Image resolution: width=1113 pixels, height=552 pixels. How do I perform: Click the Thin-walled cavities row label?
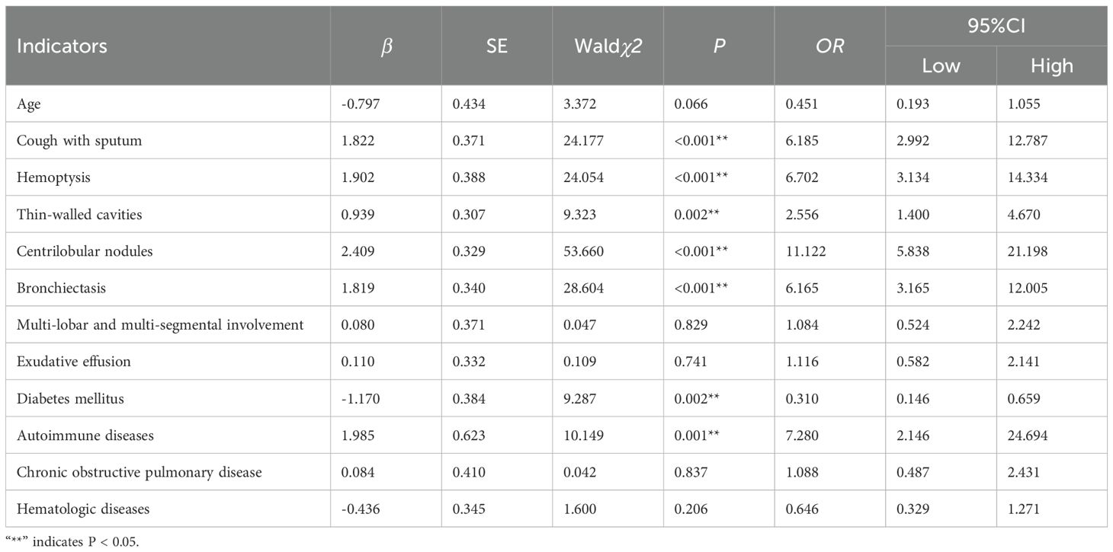(79, 215)
